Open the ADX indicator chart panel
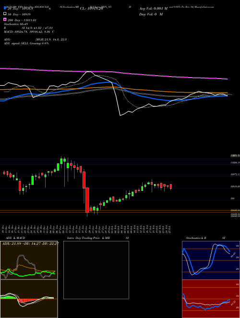The image size is (240, 318). tap(29, 260)
